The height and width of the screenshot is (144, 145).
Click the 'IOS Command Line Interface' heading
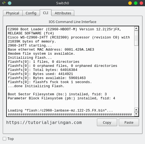(x=72, y=22)
